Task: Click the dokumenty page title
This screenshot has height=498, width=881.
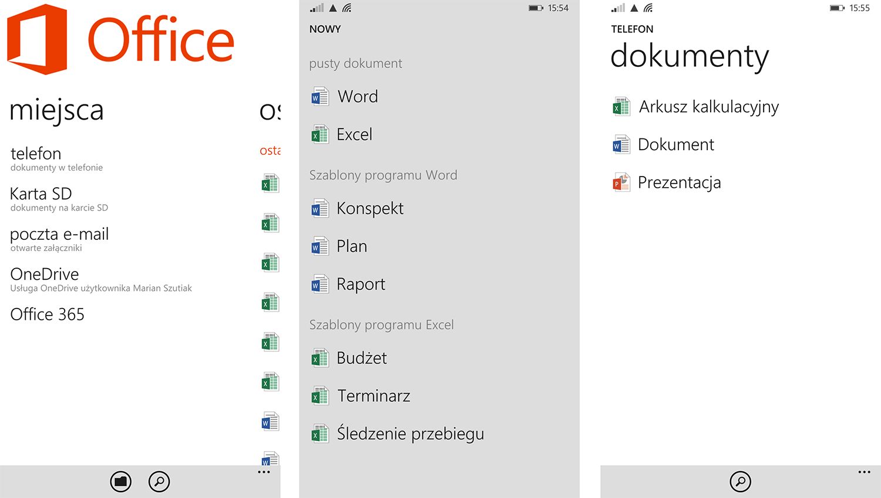Action: (690, 56)
